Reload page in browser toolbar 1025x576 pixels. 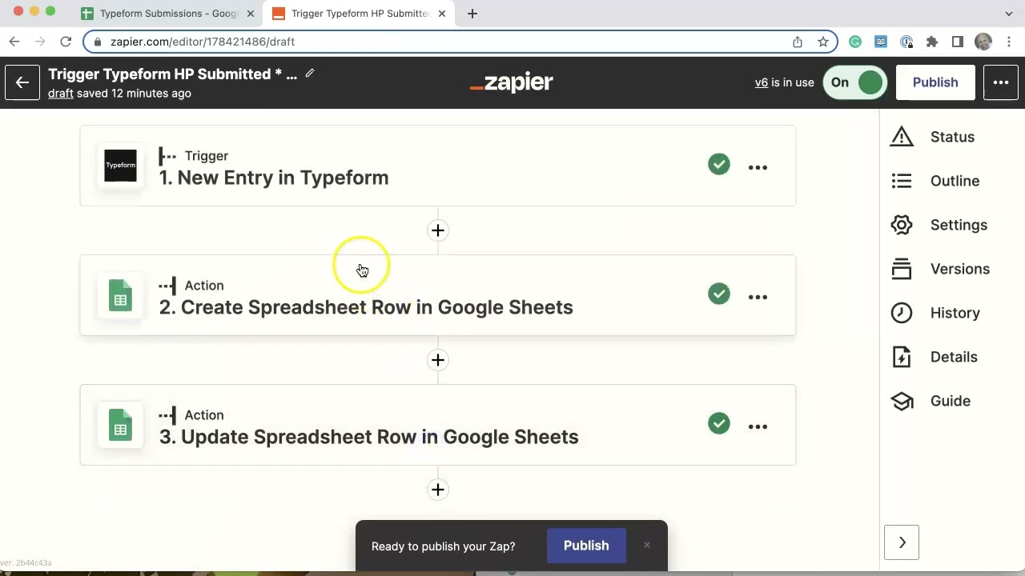pyautogui.click(x=66, y=42)
